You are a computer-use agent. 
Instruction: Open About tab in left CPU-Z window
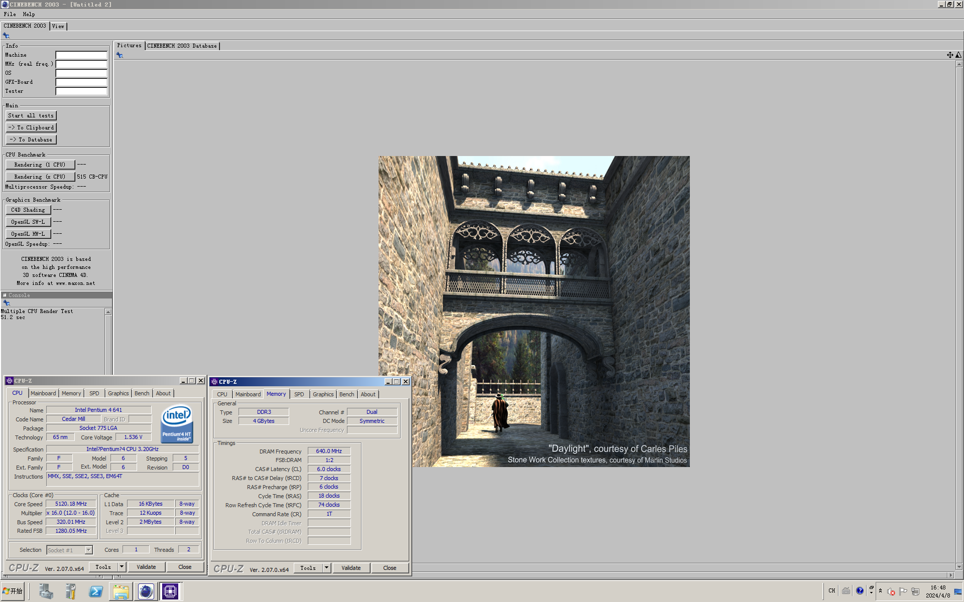(163, 393)
